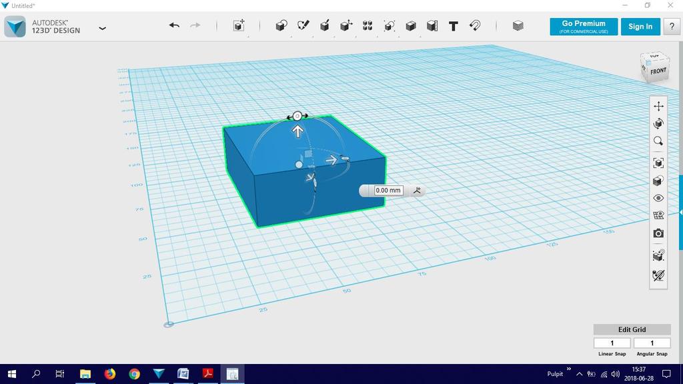The image size is (683, 384).
Task: Open the Primitives shapes menu
Action: [281, 26]
